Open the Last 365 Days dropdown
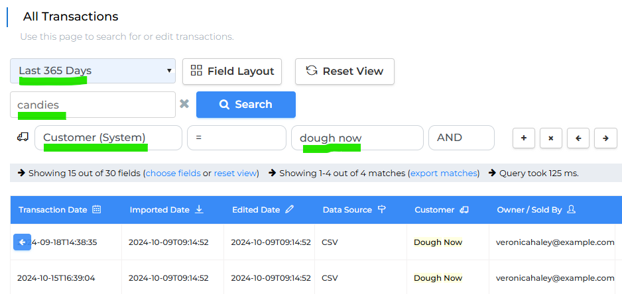Image resolution: width=622 pixels, height=294 pixels. (93, 71)
